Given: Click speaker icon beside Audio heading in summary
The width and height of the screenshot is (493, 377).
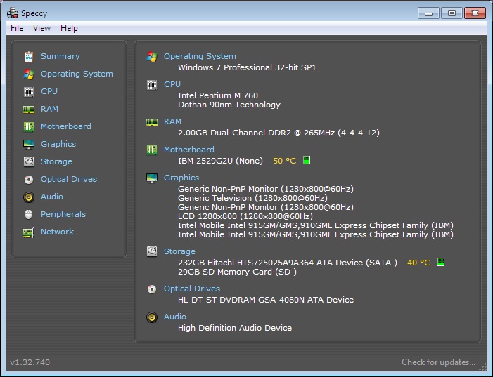Looking at the screenshot, I should (152, 317).
